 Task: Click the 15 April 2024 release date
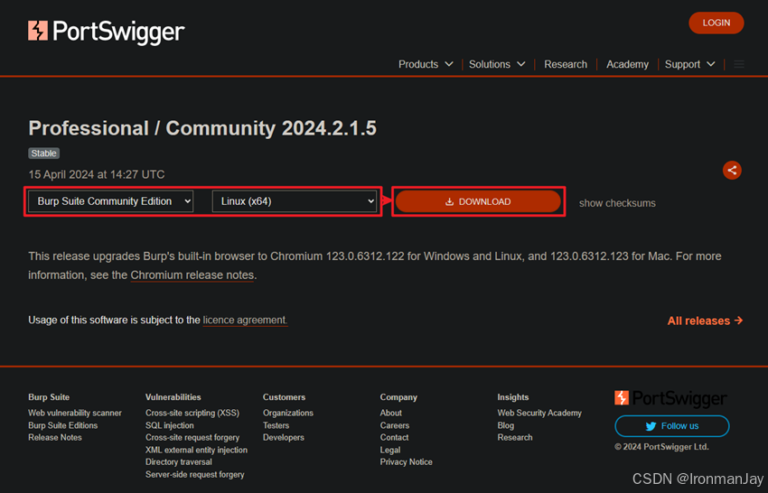pyautogui.click(x=97, y=175)
